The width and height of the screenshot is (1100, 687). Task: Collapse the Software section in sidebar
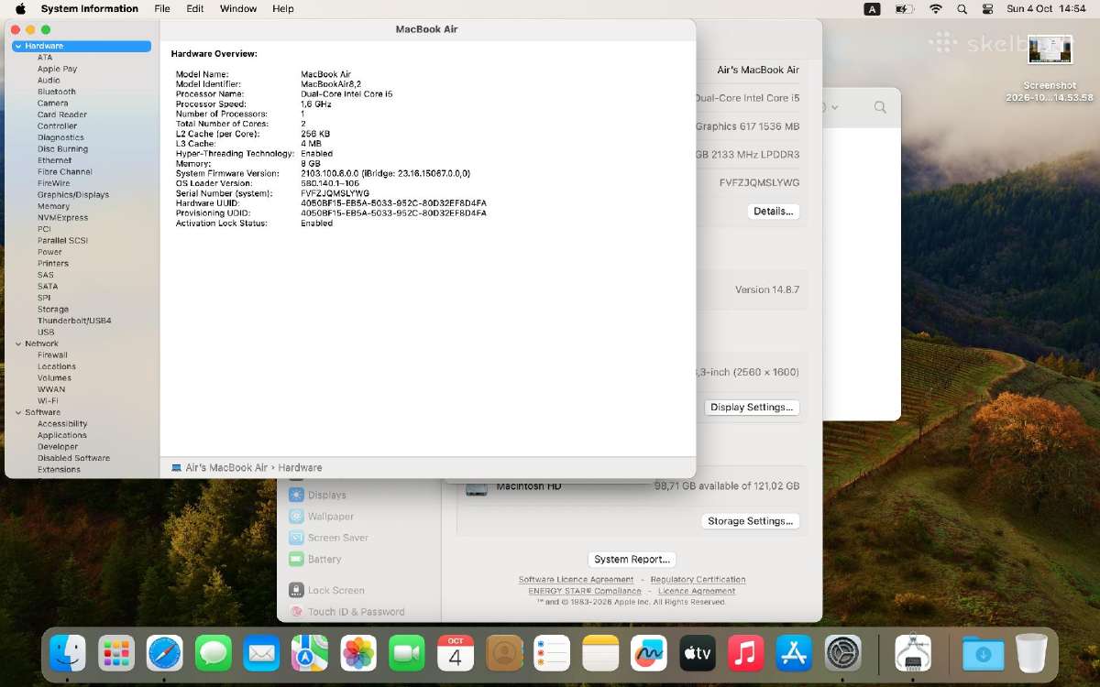pos(17,412)
